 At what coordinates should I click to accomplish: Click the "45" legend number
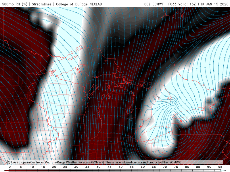[x=110, y=167]
